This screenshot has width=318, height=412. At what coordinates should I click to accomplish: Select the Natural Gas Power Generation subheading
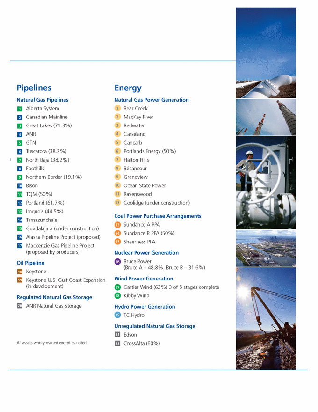[x=152, y=100]
